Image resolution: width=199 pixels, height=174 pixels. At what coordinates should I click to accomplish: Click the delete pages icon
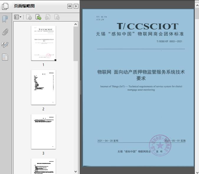(29, 17)
